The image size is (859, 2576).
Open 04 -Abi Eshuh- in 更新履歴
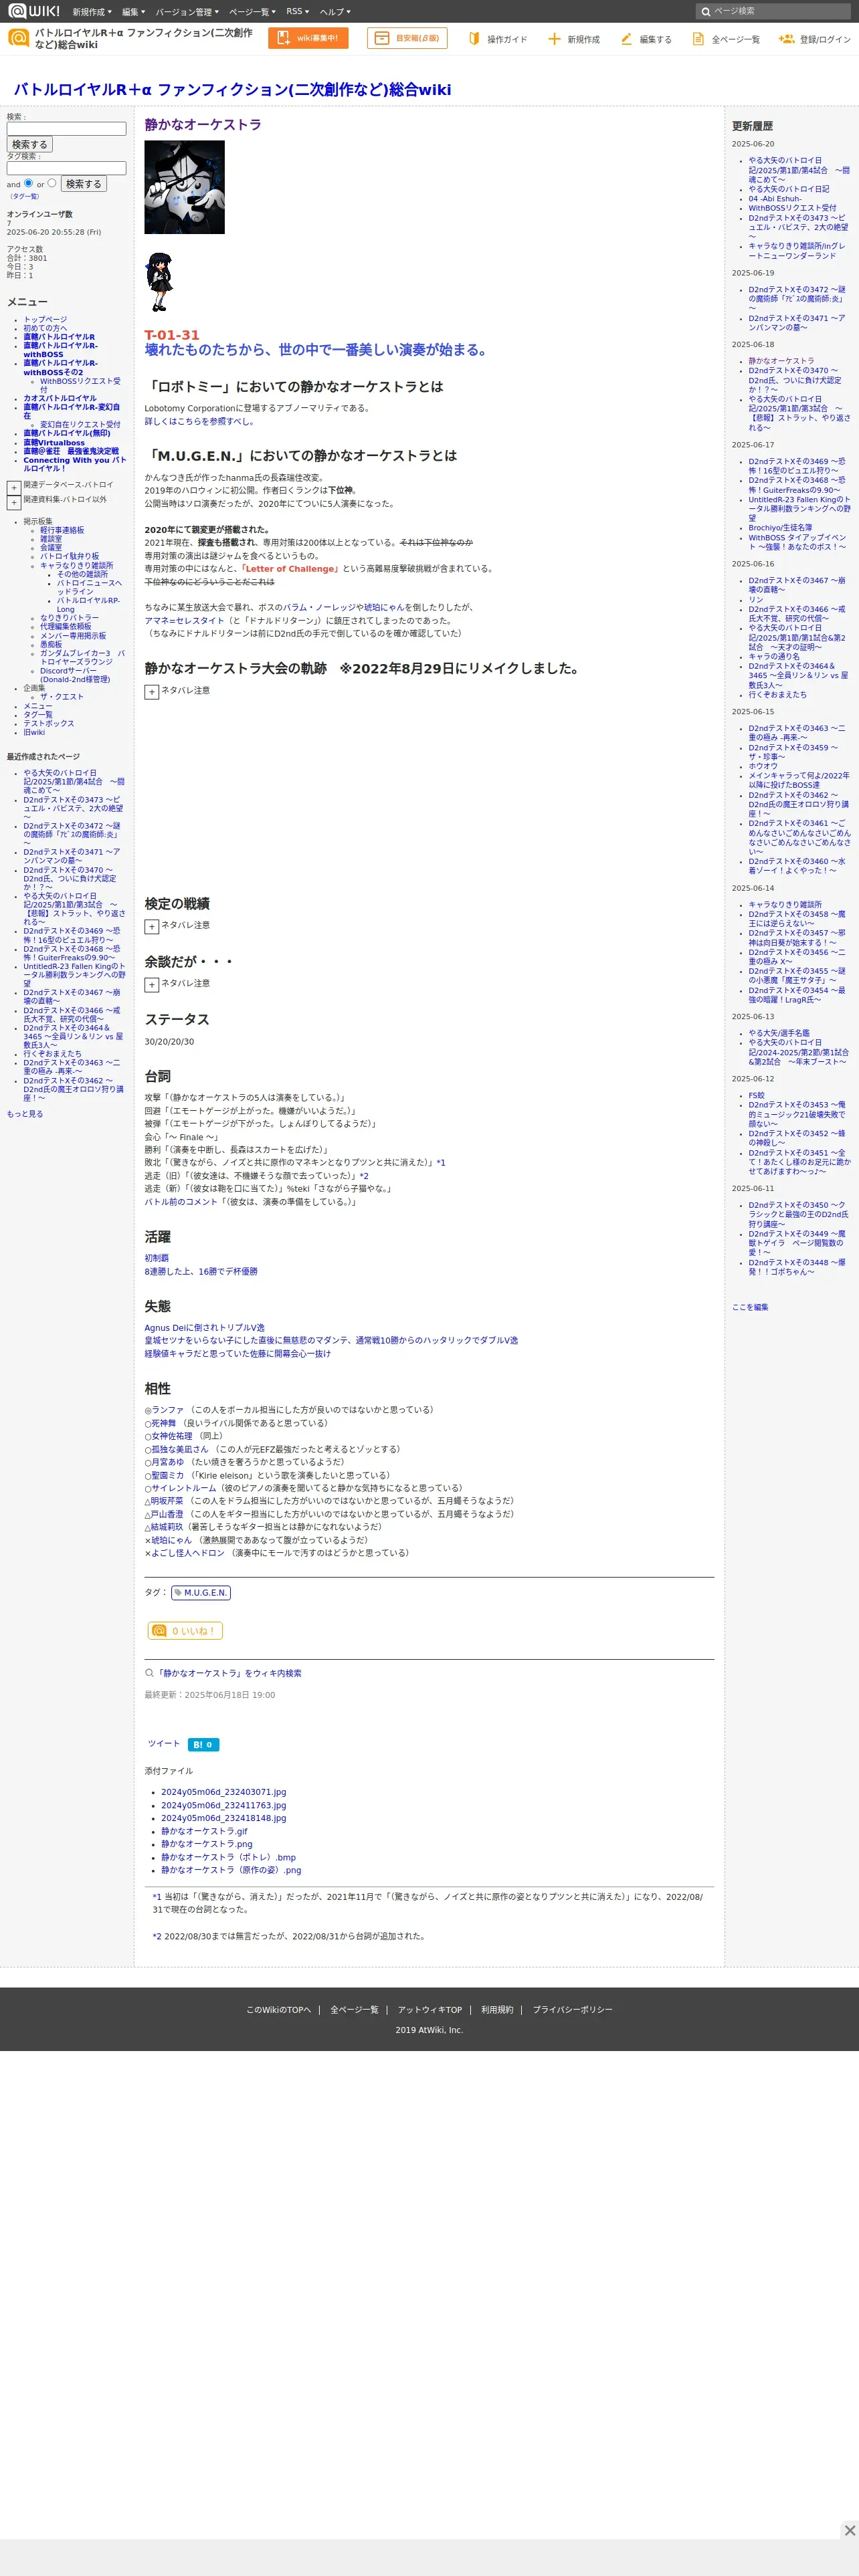[x=775, y=199]
